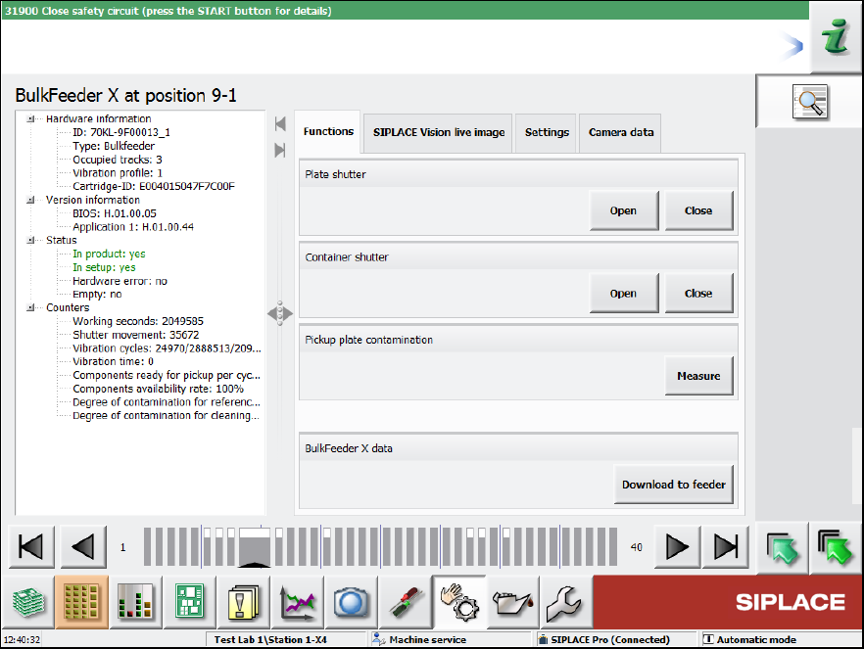The image size is (864, 649).
Task: Select the Application 1: H.01.00.44 row
Action: point(133,227)
